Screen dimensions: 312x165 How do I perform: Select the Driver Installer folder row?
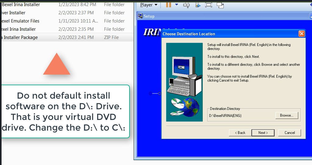click(67, 13)
